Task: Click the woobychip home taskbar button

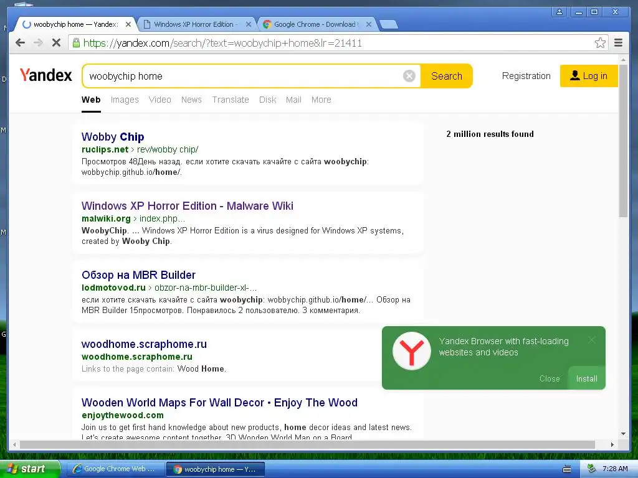Action: point(216,469)
